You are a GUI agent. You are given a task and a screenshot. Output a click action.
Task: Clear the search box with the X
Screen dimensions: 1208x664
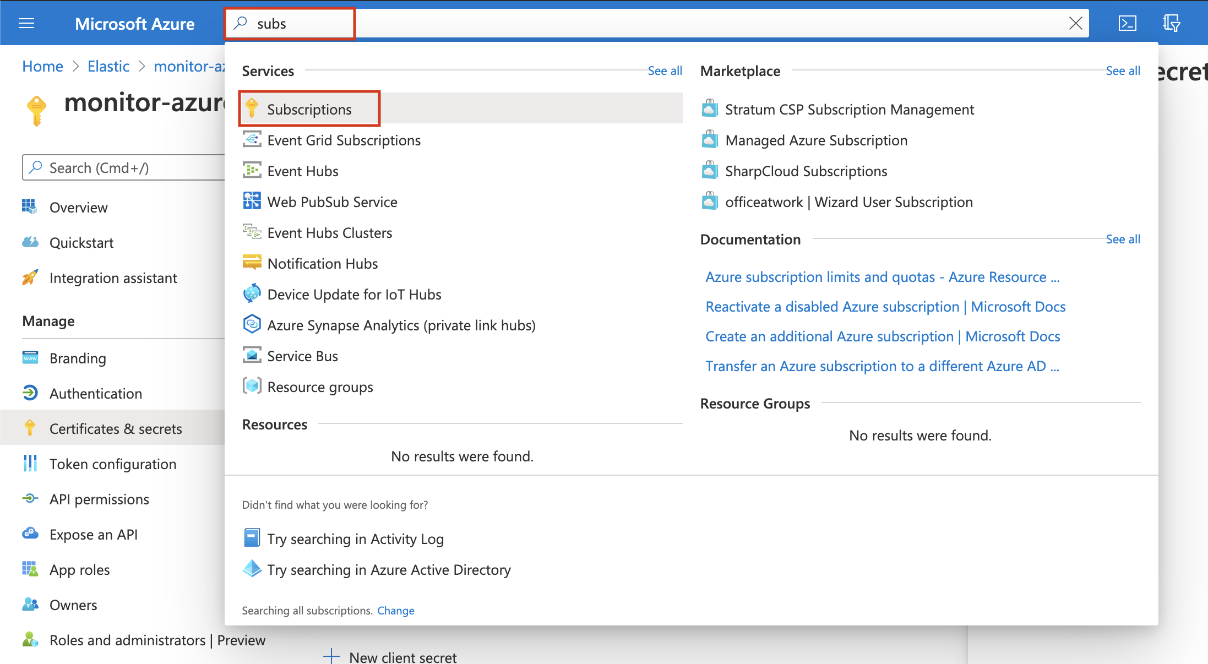[x=1075, y=23]
